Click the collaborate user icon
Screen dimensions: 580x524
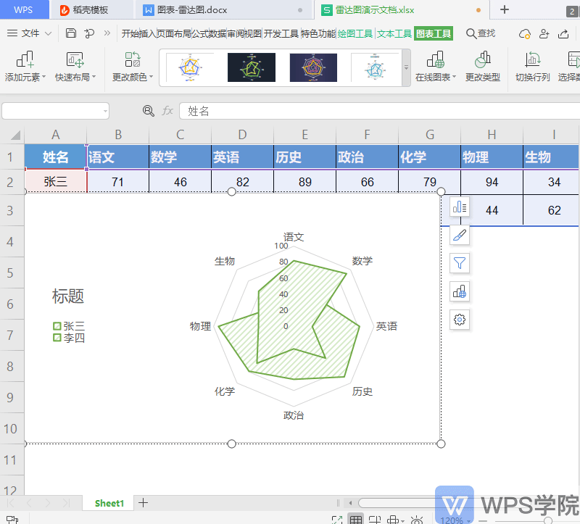point(544,33)
